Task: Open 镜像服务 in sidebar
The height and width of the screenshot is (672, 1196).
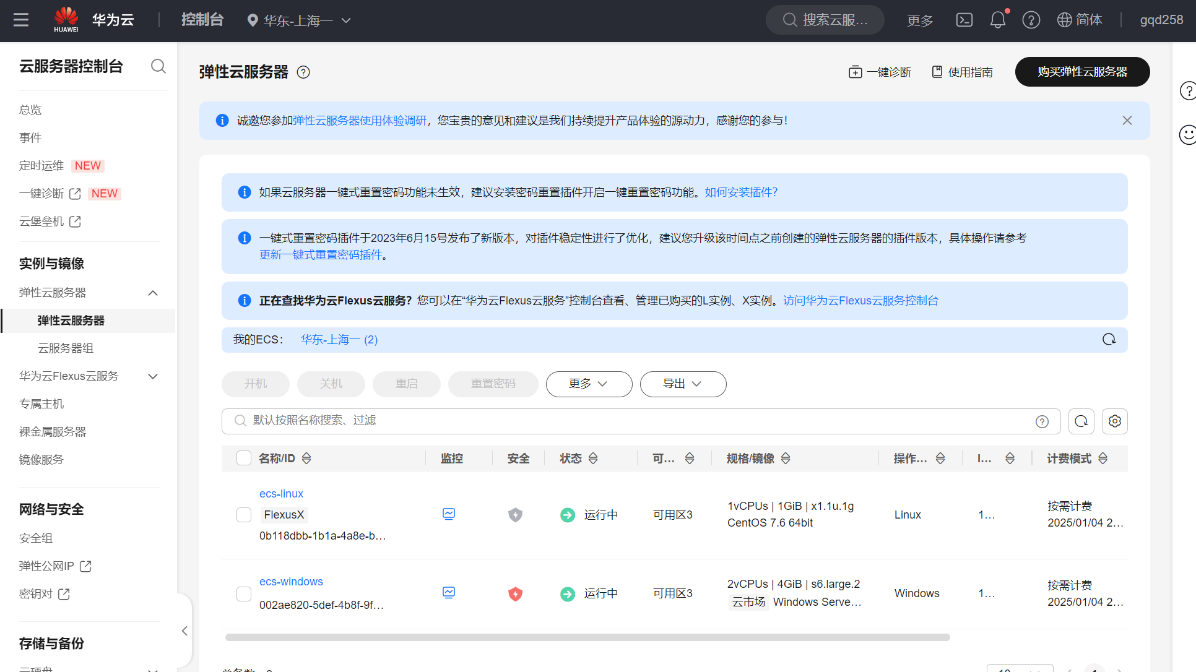Action: [41, 460]
